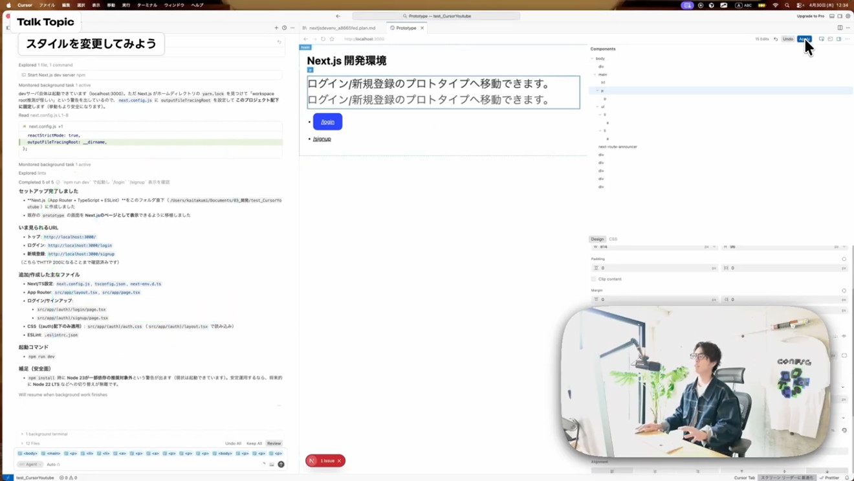
Task: Dismiss the 1 Issue badge close icon
Action: coord(339,461)
